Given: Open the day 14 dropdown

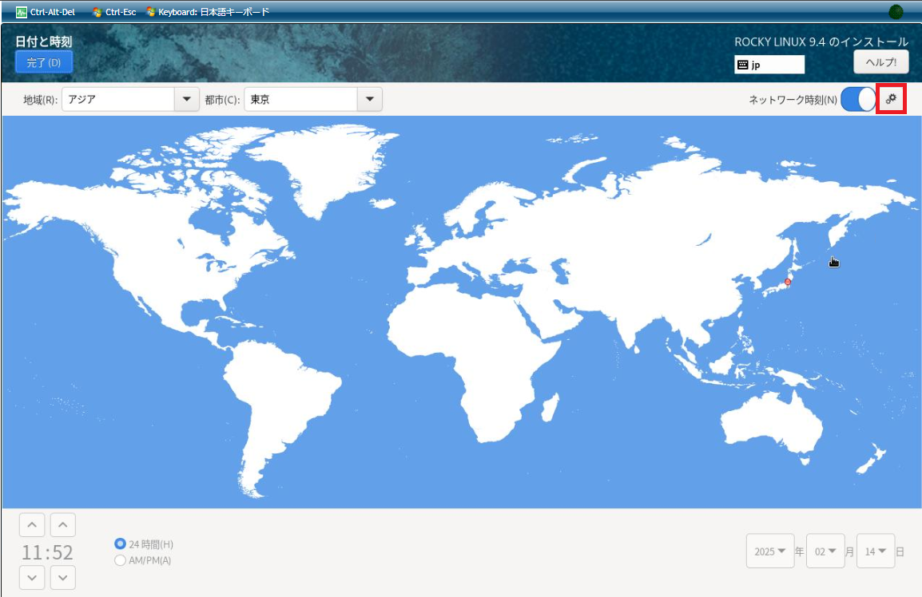Looking at the screenshot, I should click(875, 552).
